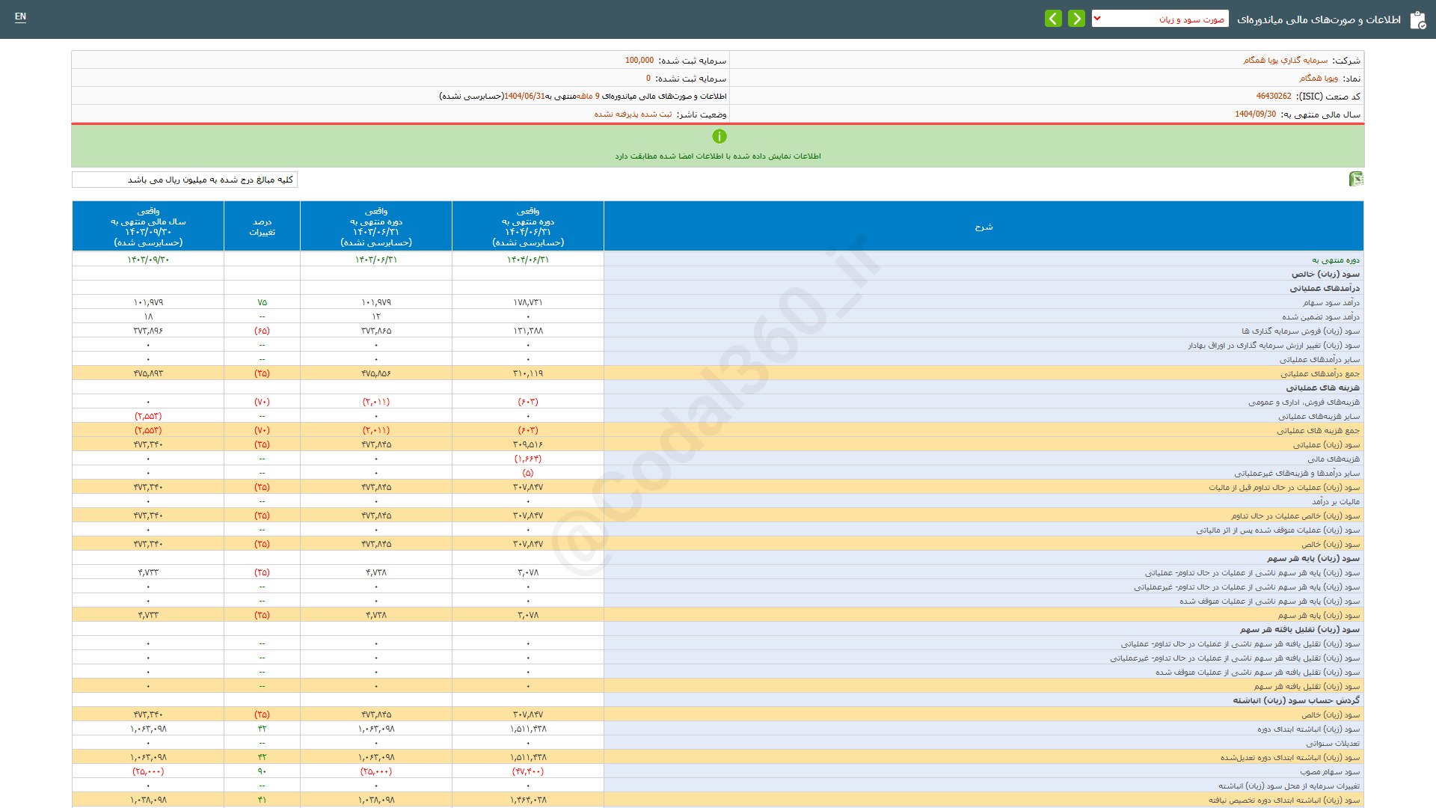Click the Excel export icon

click(x=1355, y=179)
